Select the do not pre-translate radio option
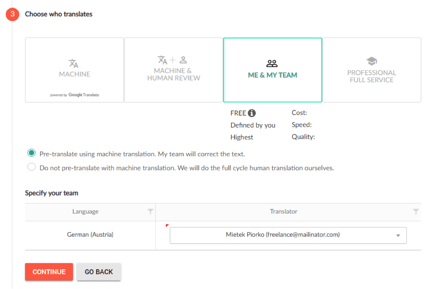Screen dimensions: 431x289 click(31, 167)
